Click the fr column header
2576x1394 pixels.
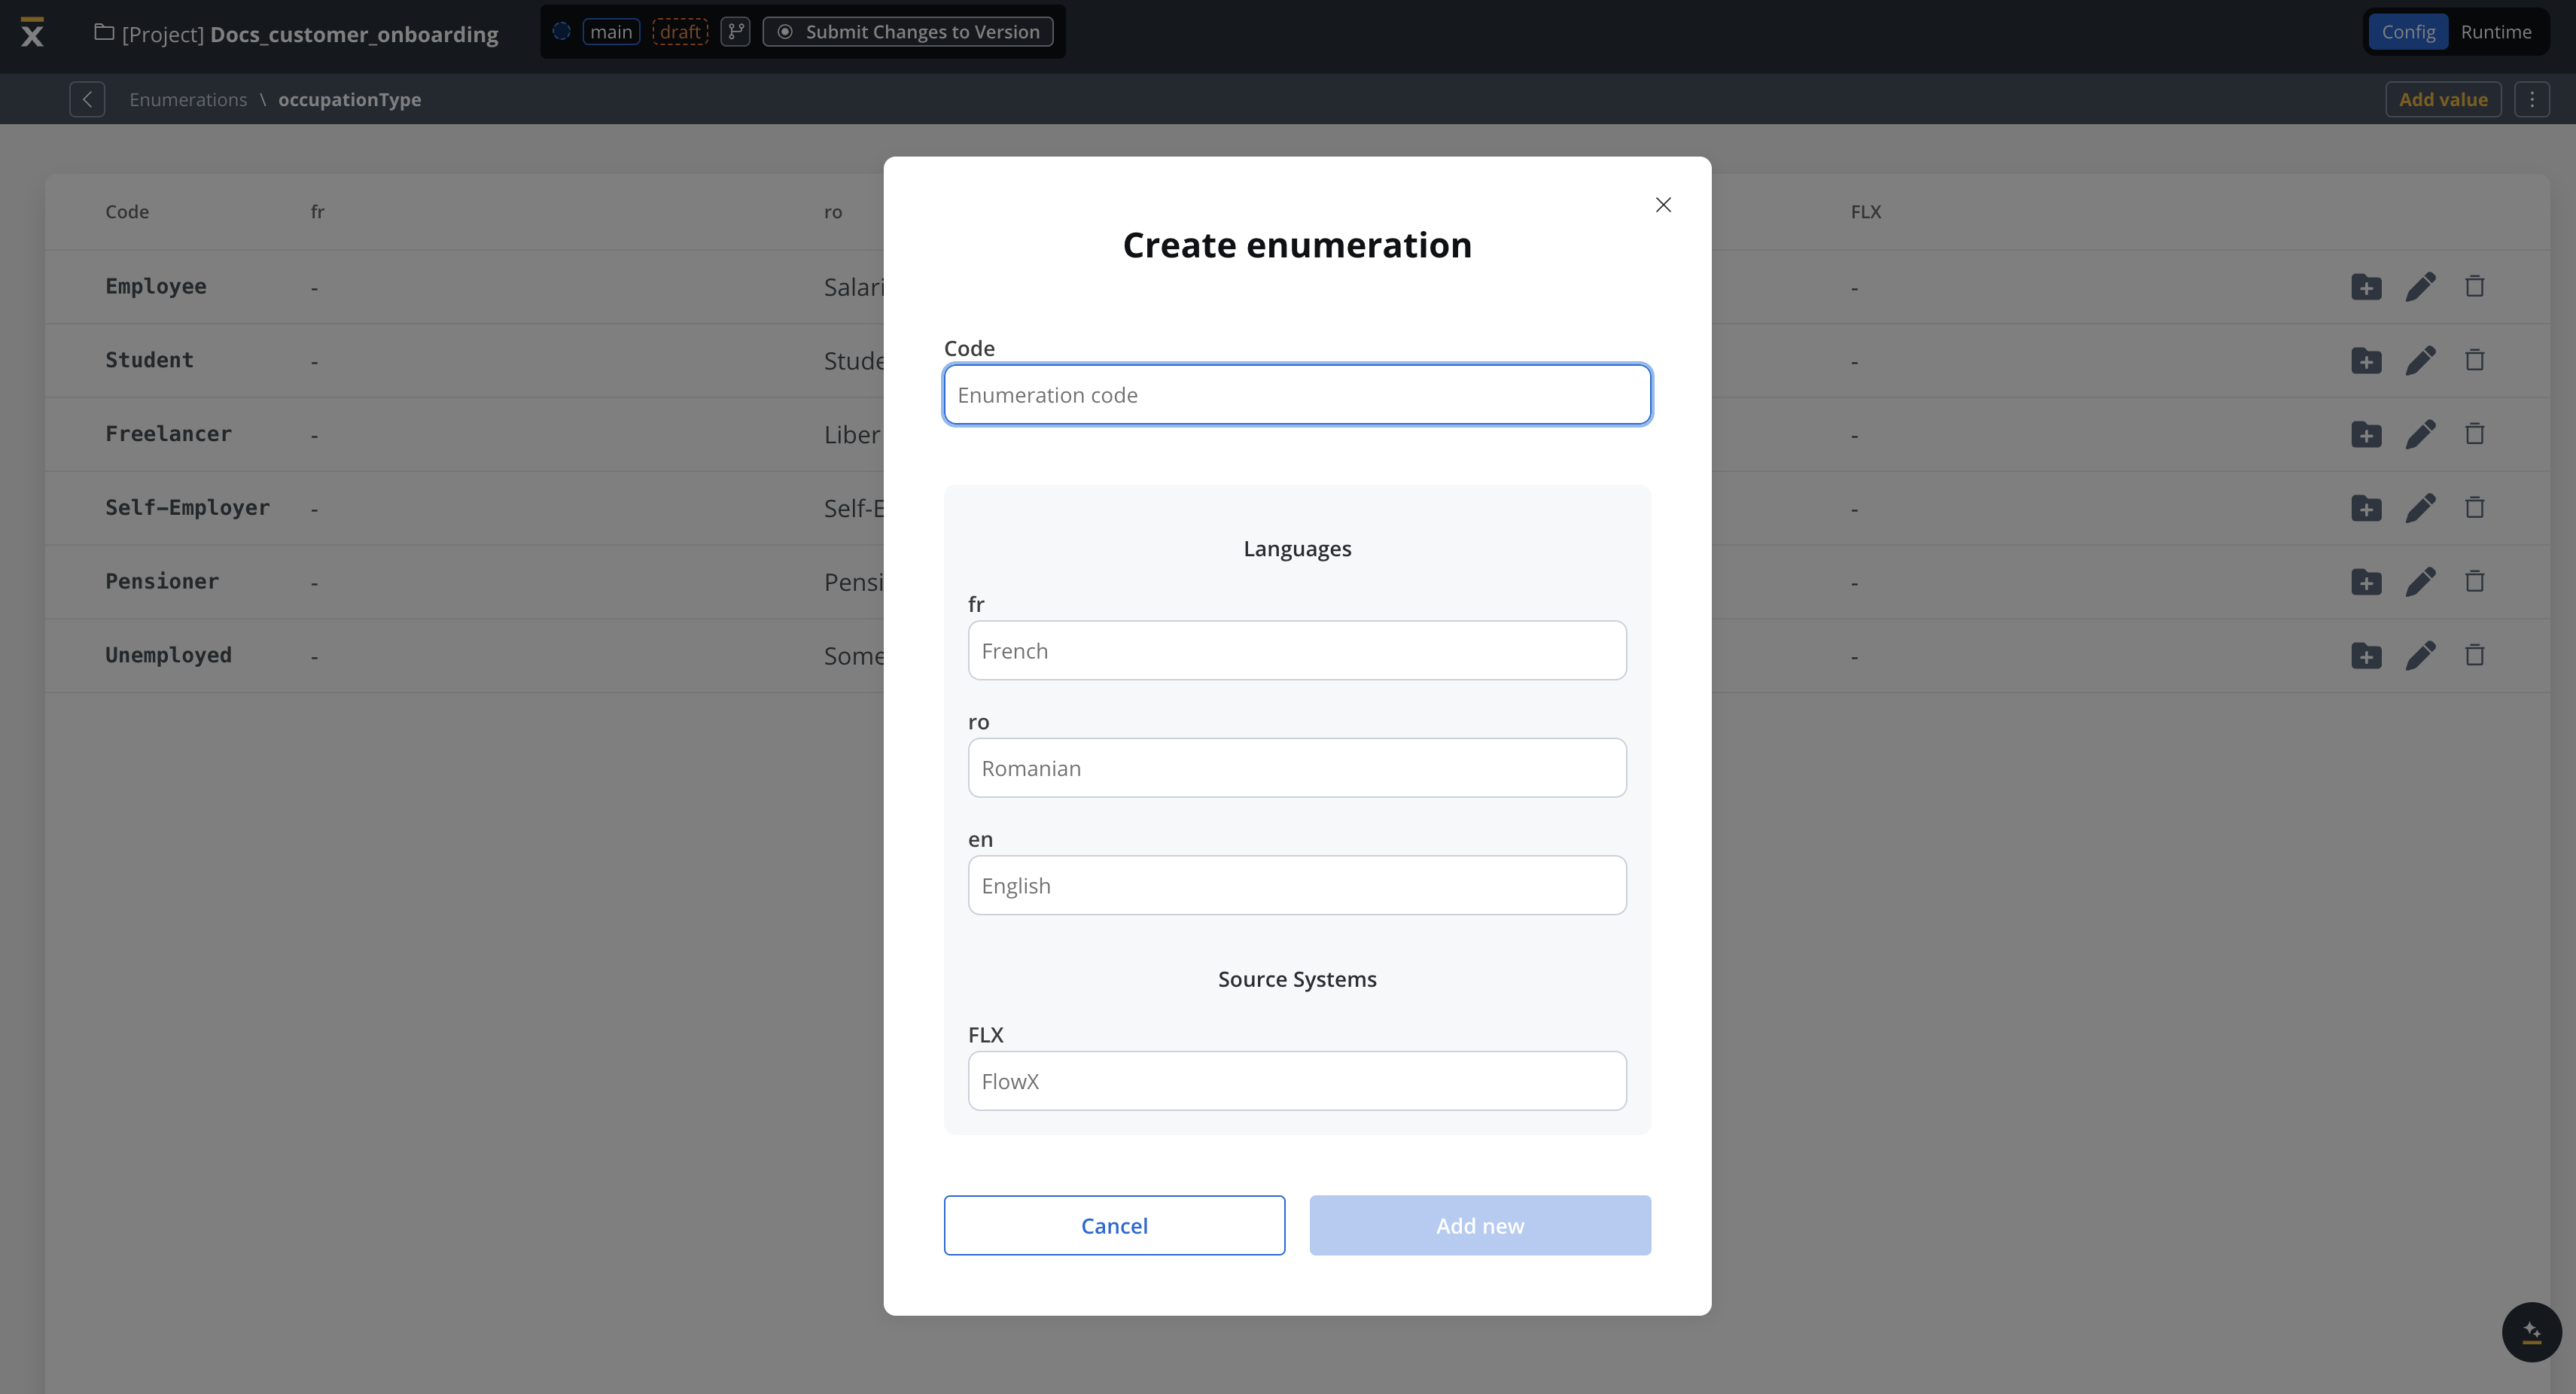point(317,212)
